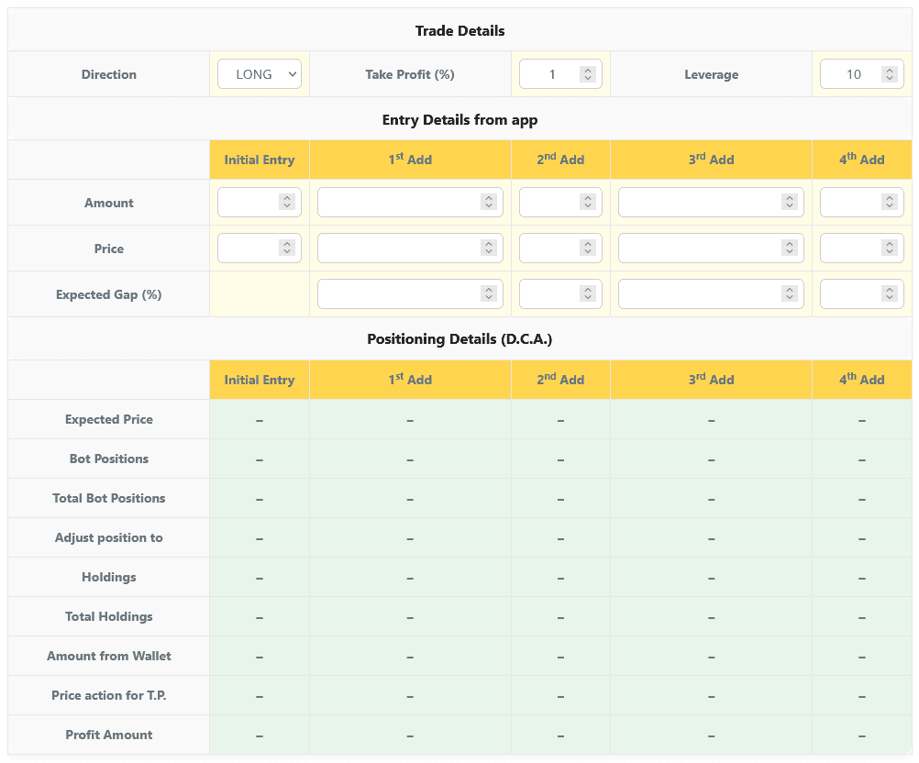Click the Entry Details from app heading
Image resolution: width=919 pixels, height=763 pixels.
tap(459, 119)
